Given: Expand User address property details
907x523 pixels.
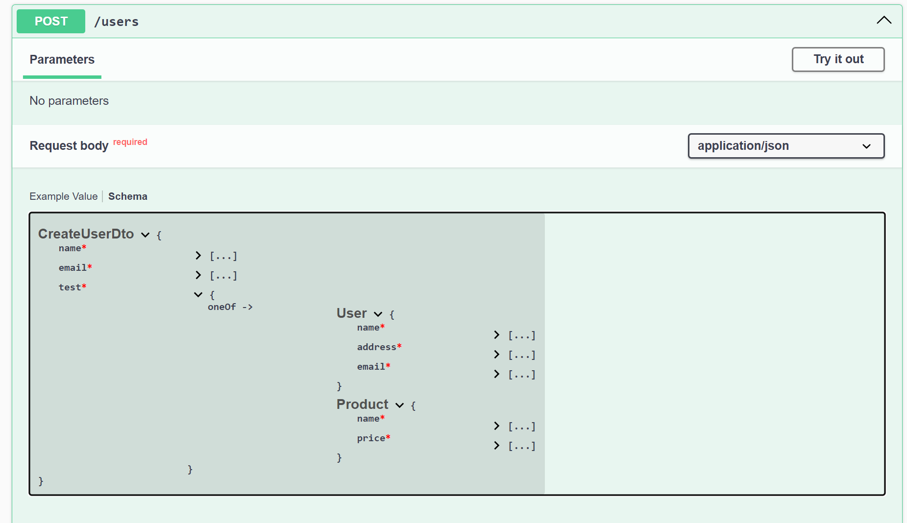Looking at the screenshot, I should (497, 355).
